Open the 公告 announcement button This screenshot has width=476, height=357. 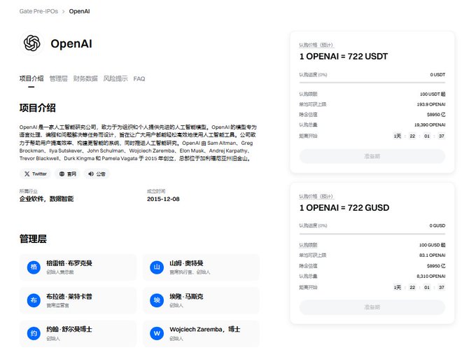97,174
